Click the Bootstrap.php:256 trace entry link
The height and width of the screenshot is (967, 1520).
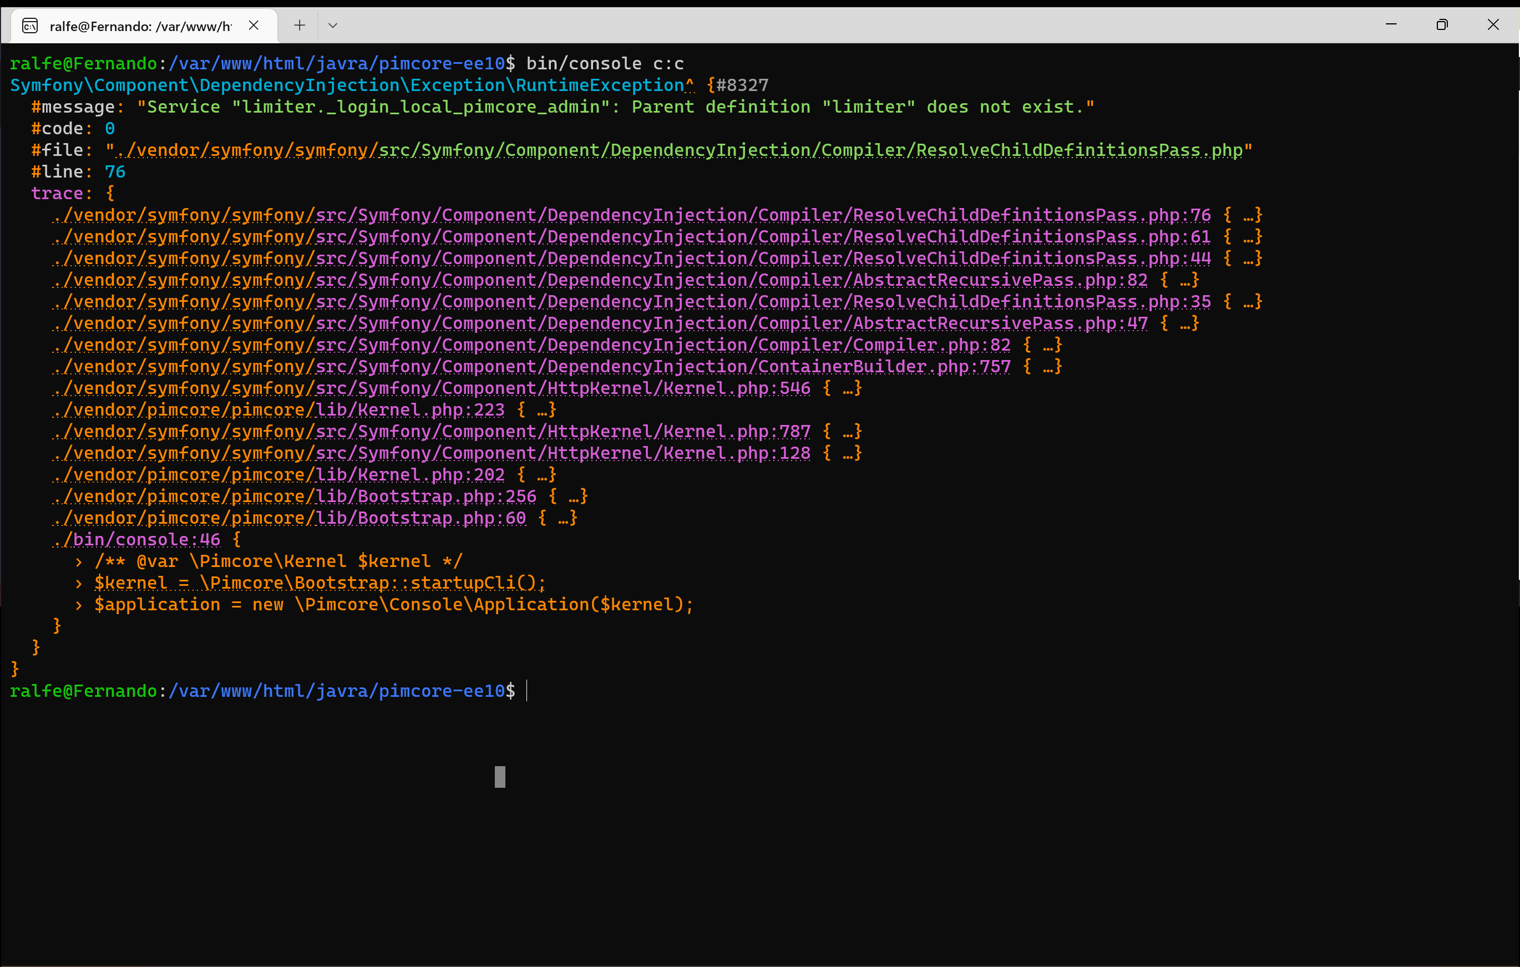tap(293, 496)
